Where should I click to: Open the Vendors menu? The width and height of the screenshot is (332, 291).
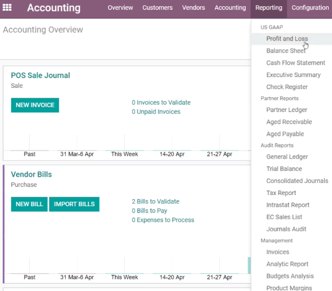pos(193,8)
